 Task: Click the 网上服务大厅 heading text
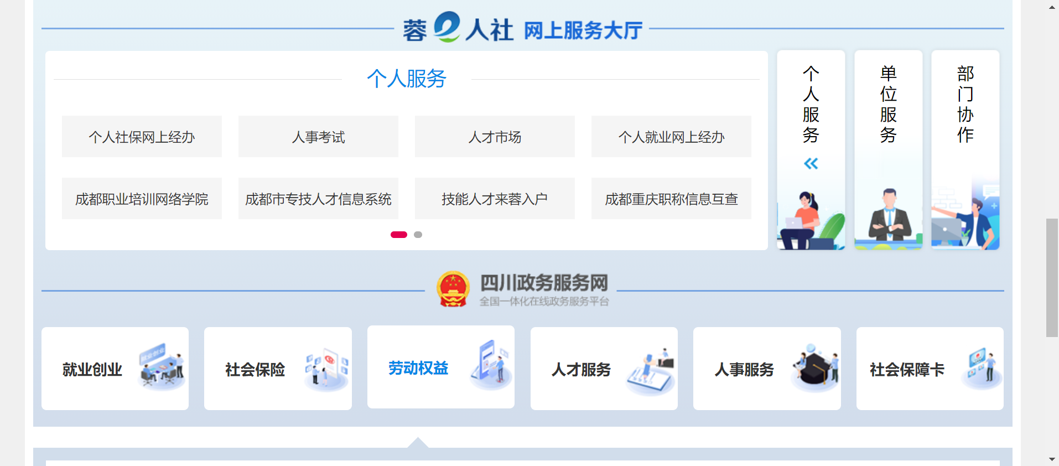pyautogui.click(x=583, y=30)
